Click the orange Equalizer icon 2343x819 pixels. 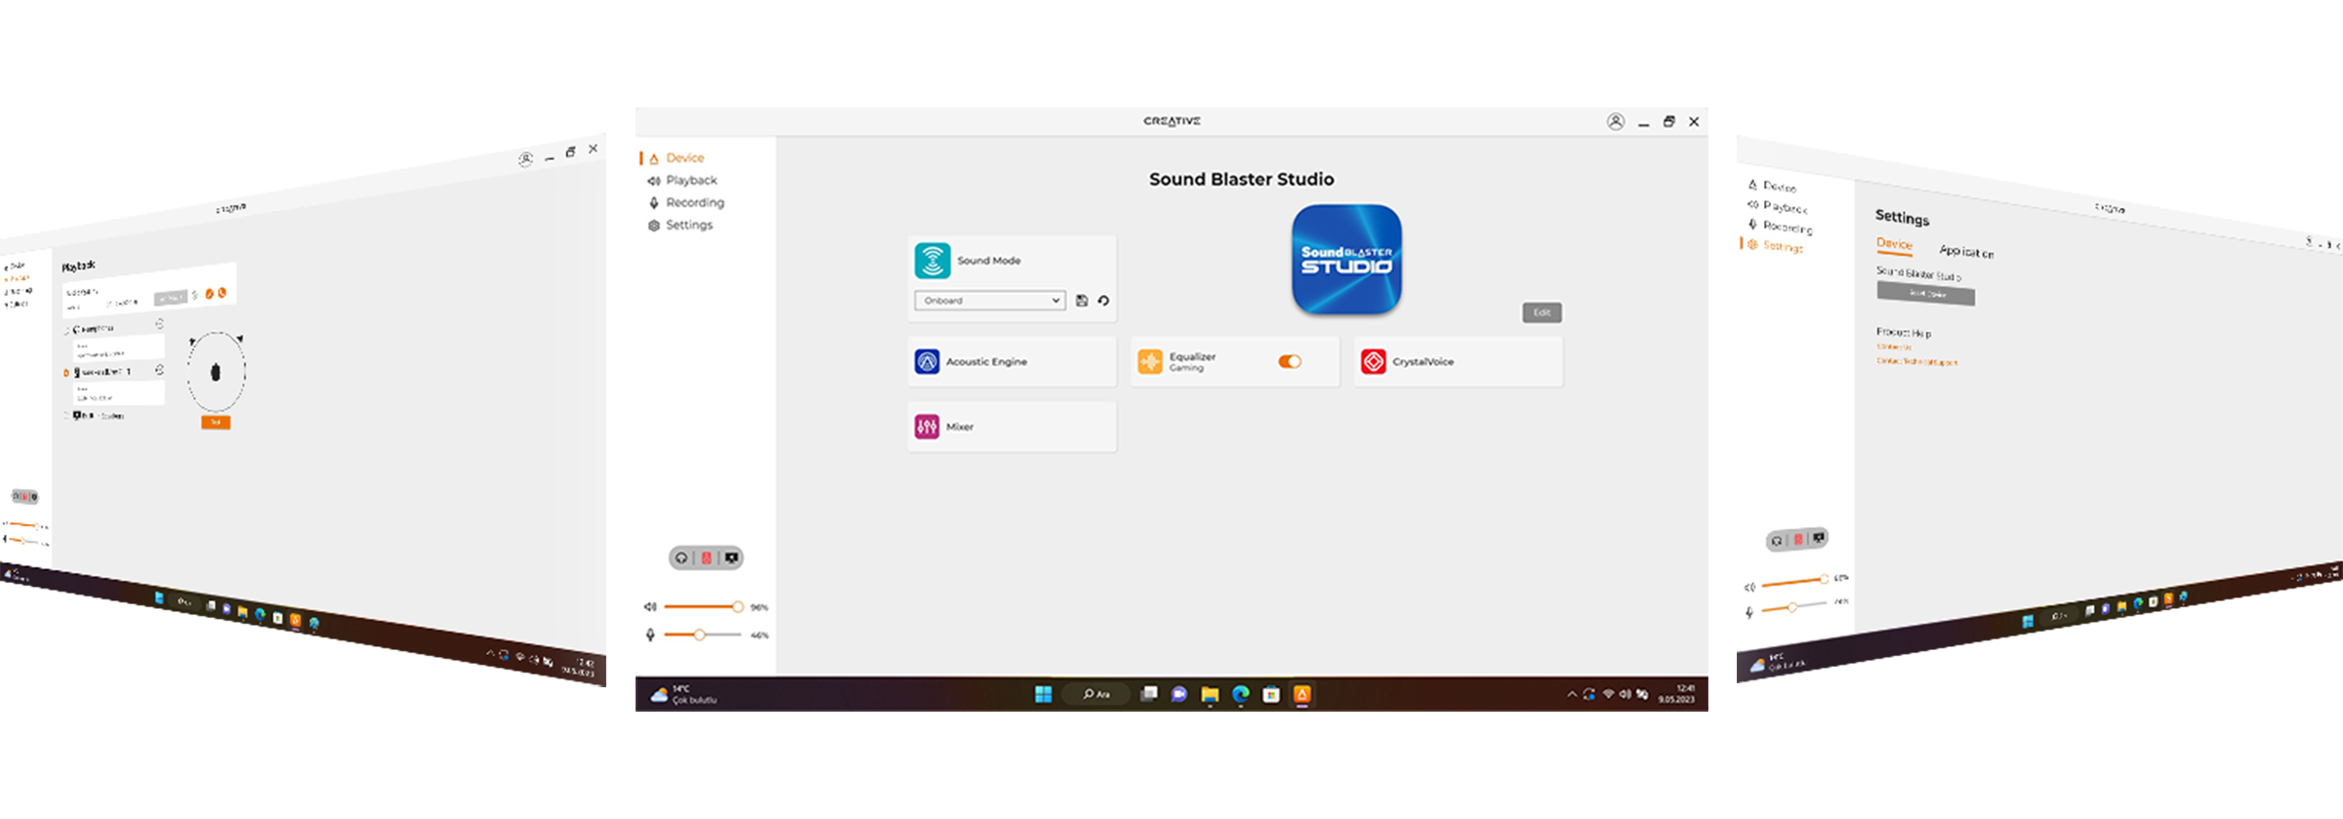[x=1150, y=361]
